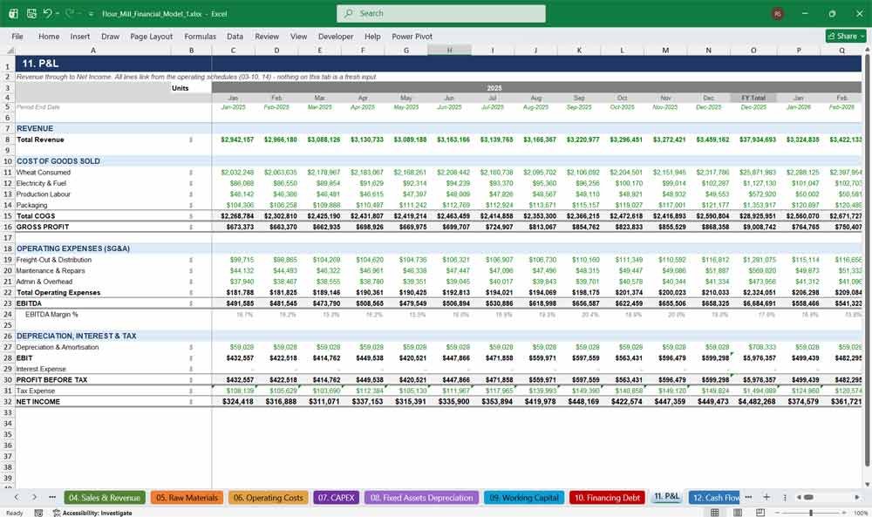Click the Wheat Consumed row label
The width and height of the screenshot is (872, 517).
pos(44,173)
